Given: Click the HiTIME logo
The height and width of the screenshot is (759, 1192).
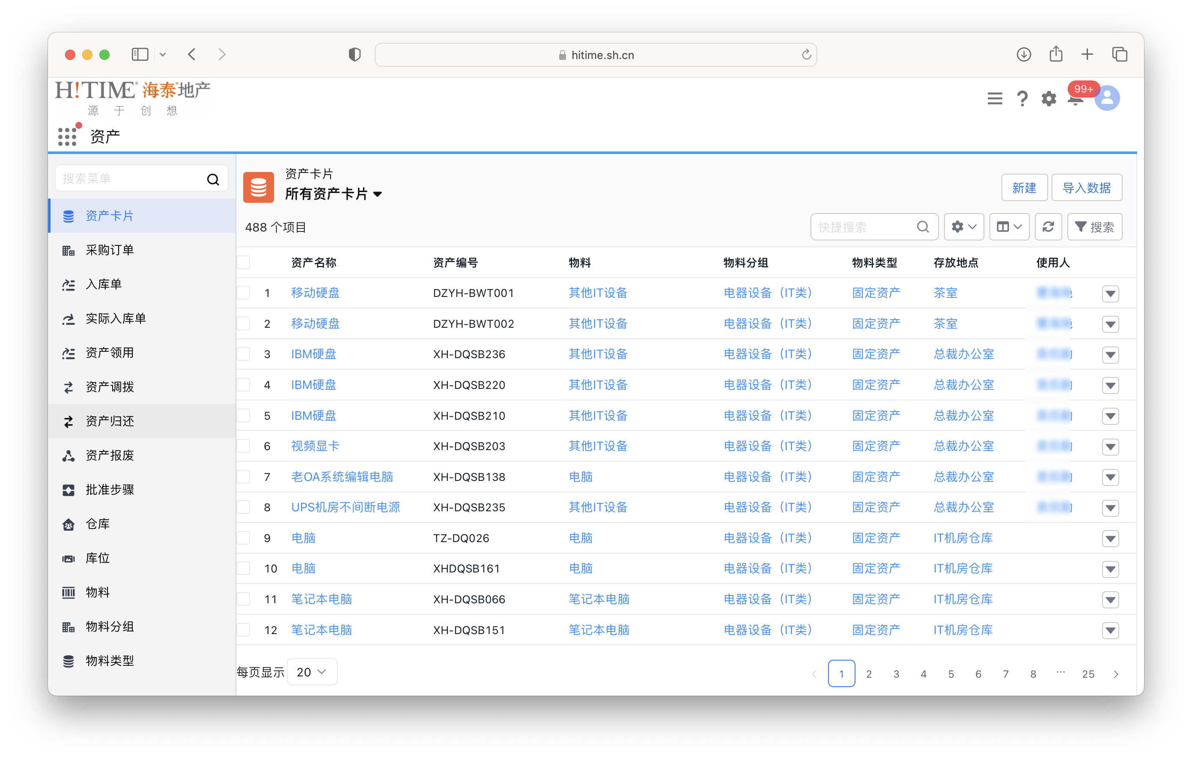Looking at the screenshot, I should (133, 98).
